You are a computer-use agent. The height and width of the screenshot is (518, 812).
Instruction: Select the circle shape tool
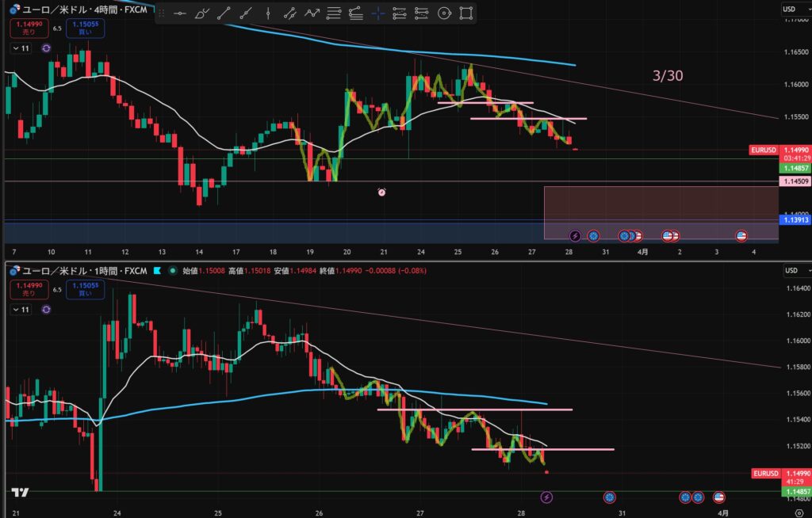tap(444, 13)
